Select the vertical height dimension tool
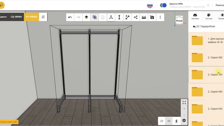Viewport: 224px width, 126px height. (119, 17)
